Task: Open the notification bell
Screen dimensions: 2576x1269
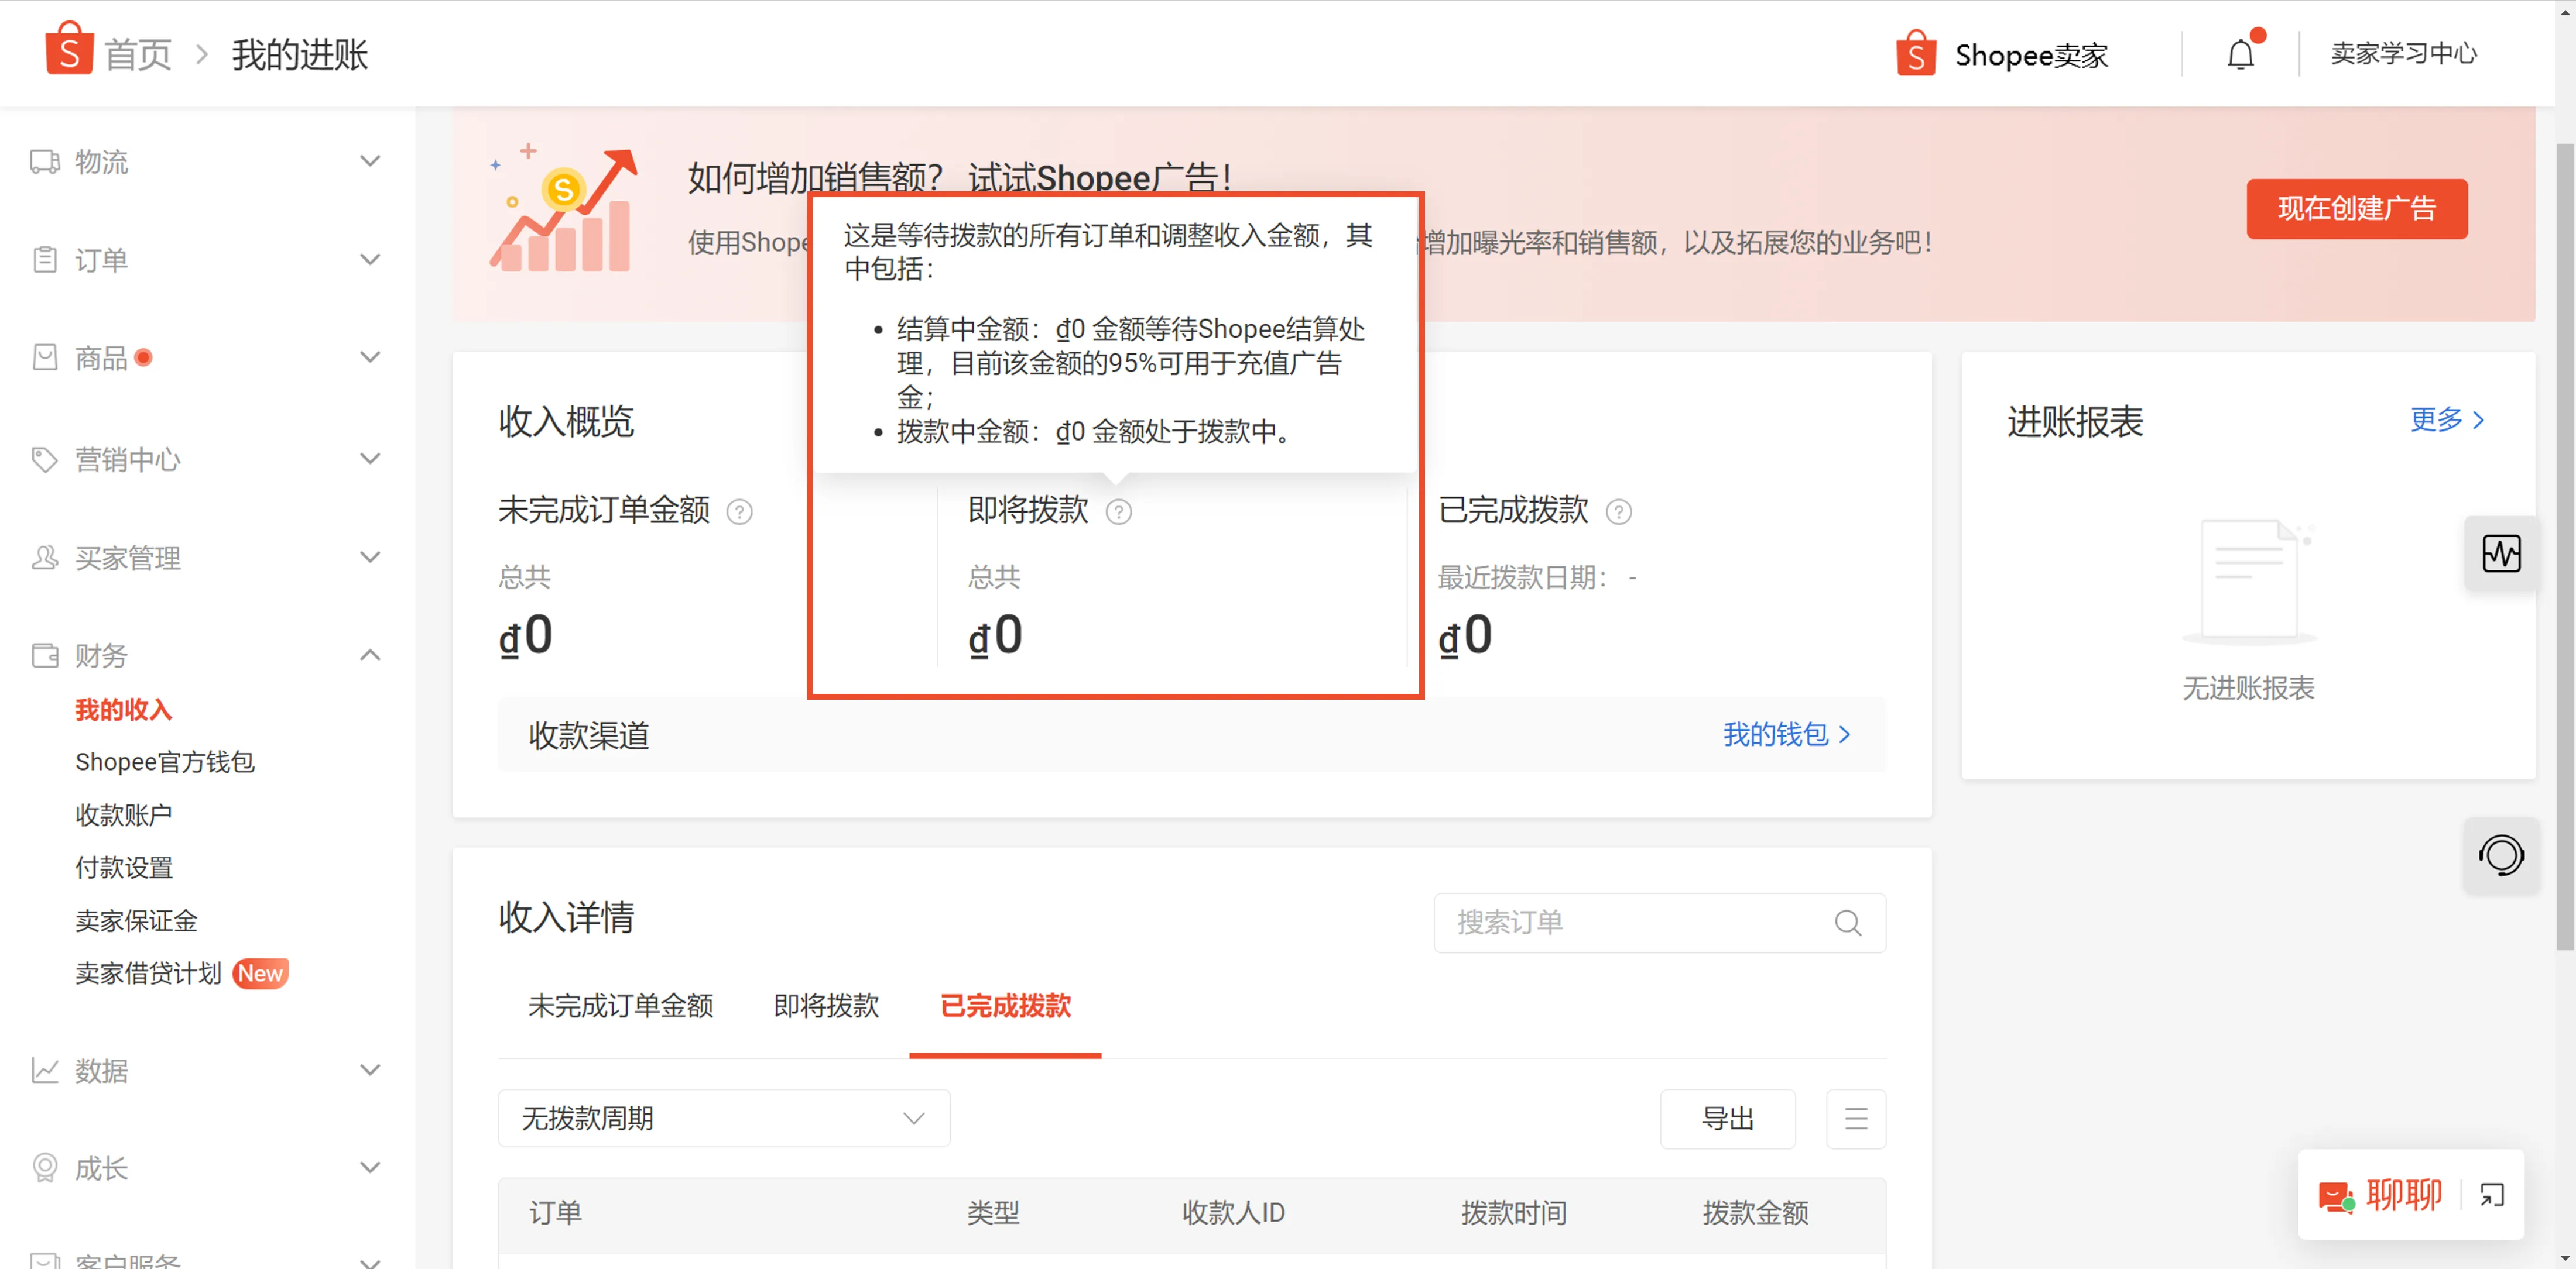Action: [2240, 53]
